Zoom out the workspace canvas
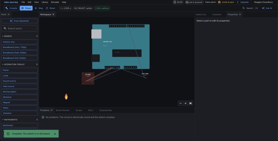This screenshot has height=141, width=278. [x=180, y=103]
